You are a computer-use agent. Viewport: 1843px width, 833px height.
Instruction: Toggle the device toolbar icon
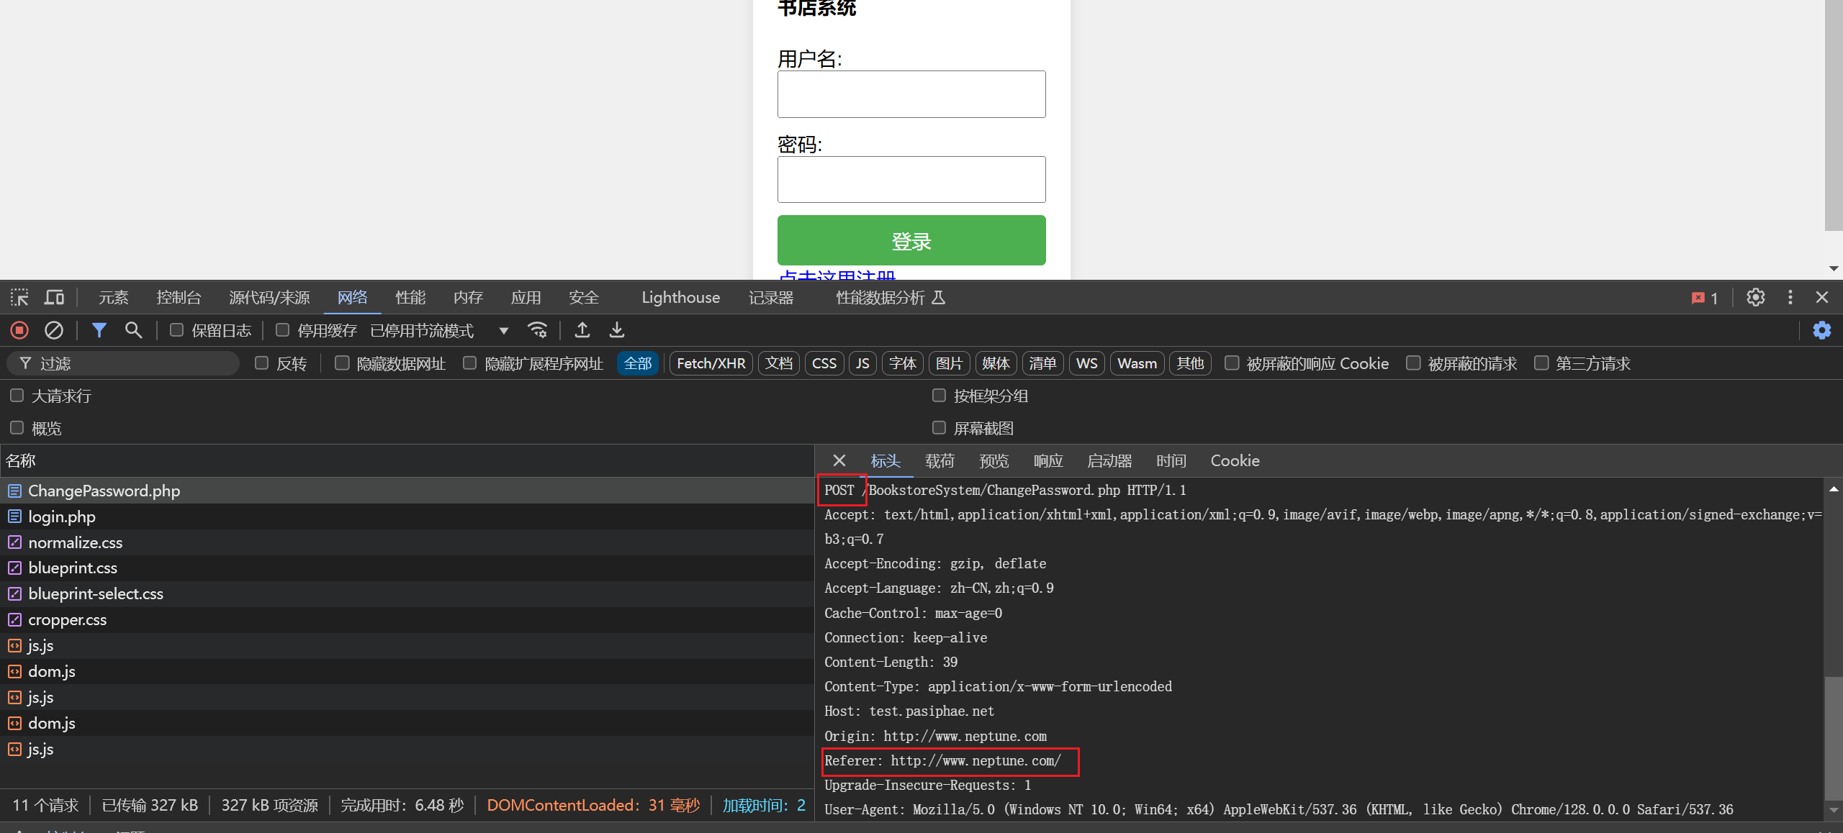[54, 297]
